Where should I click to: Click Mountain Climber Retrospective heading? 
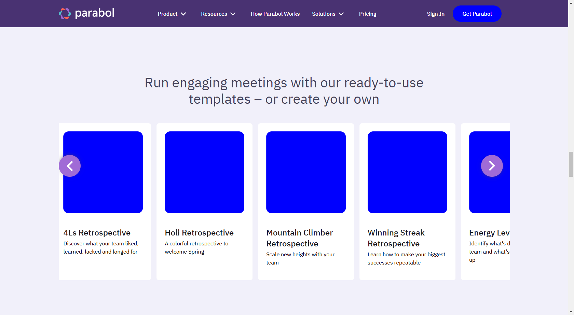[299, 238]
